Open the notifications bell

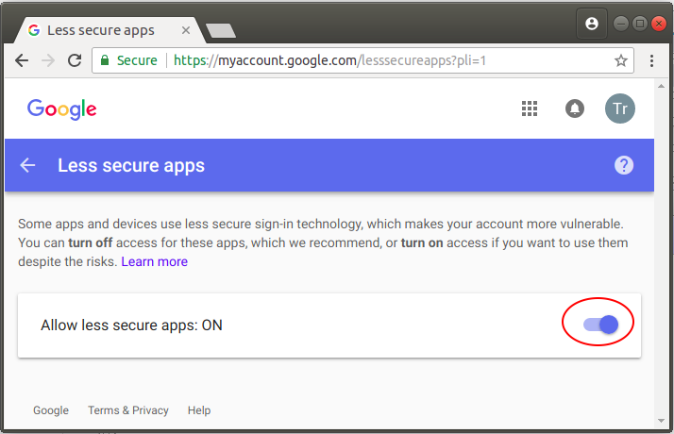pyautogui.click(x=575, y=108)
